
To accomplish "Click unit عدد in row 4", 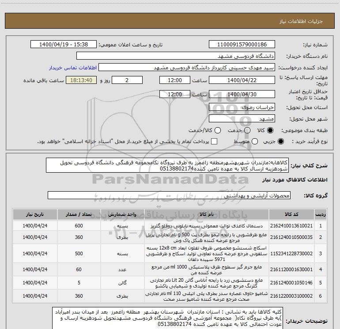I will point(122,269).
